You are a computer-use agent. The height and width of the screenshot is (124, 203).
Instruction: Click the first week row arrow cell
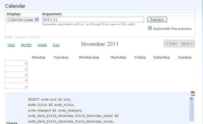16,63
